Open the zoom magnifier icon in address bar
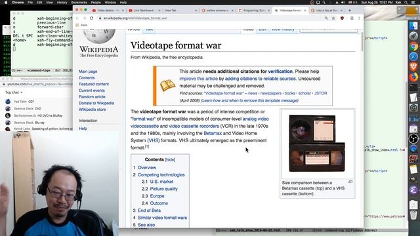Screen dimensions: 420x236 tap(326, 18)
